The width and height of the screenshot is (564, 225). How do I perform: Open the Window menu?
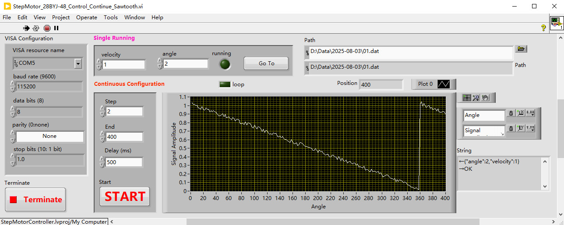coord(134,18)
